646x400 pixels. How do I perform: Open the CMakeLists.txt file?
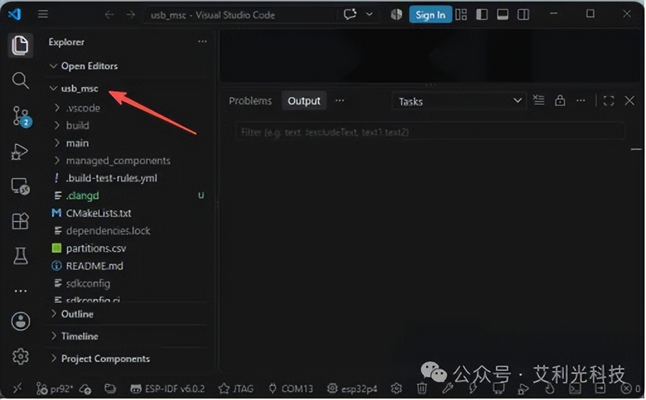98,213
